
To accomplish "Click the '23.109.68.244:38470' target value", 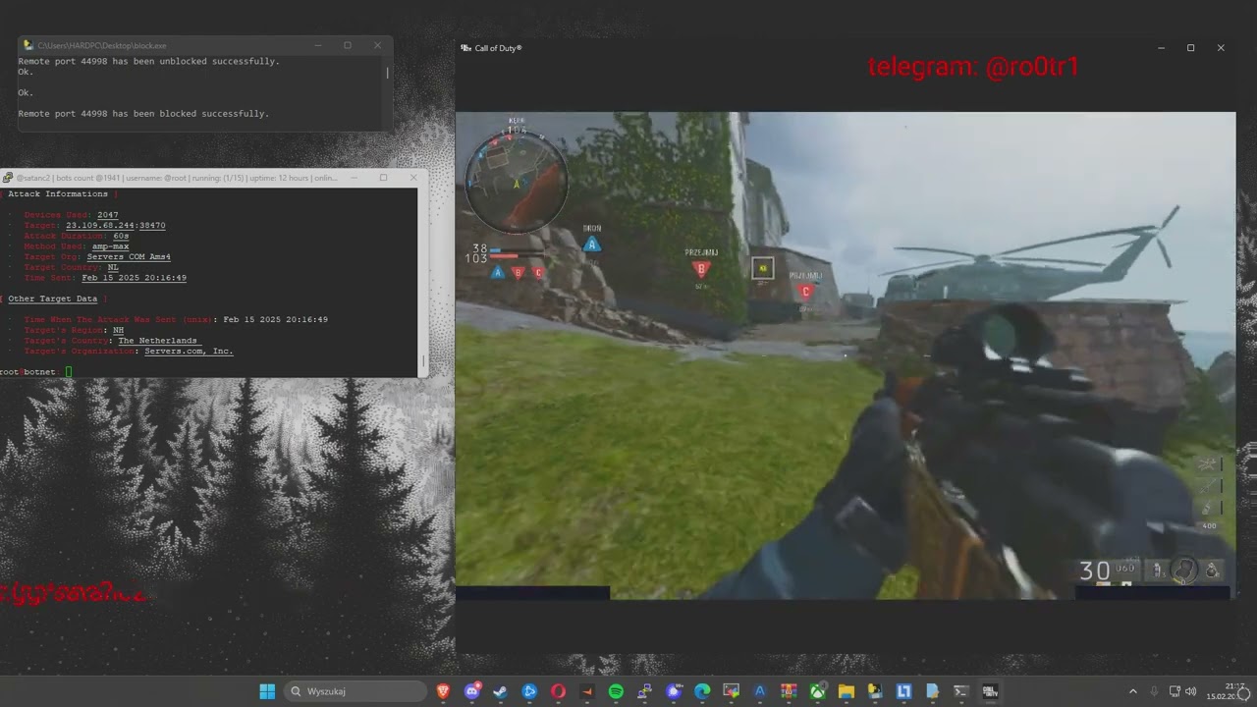I will pos(115,226).
